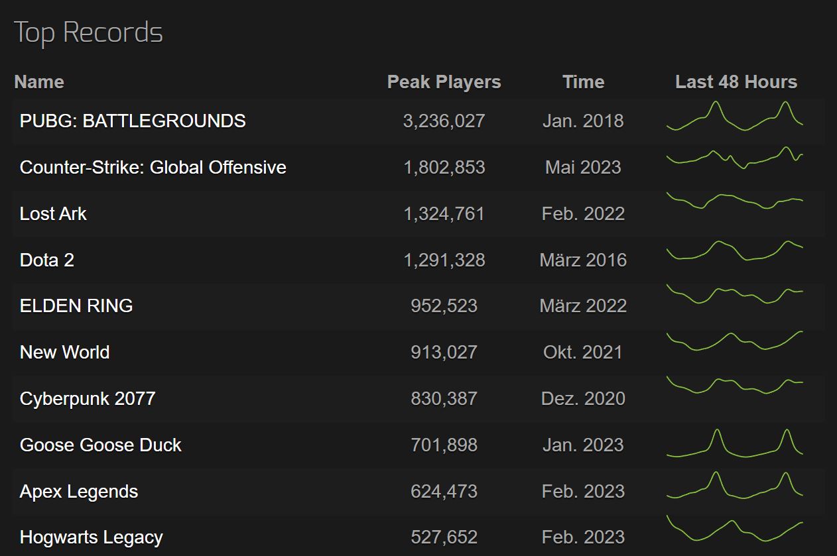
Task: Open Hogwarts Legacy game page
Action: point(92,537)
